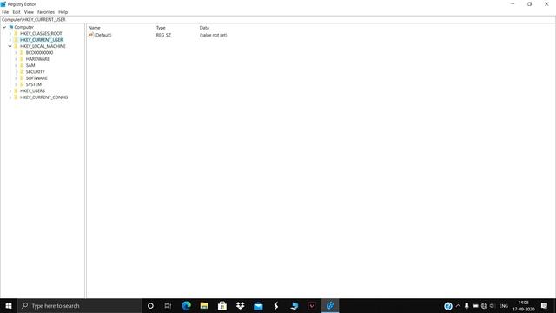Open the notification Action Center

tap(545, 305)
